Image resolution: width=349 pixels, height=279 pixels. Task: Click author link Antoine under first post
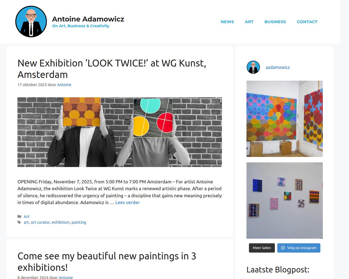point(64,85)
